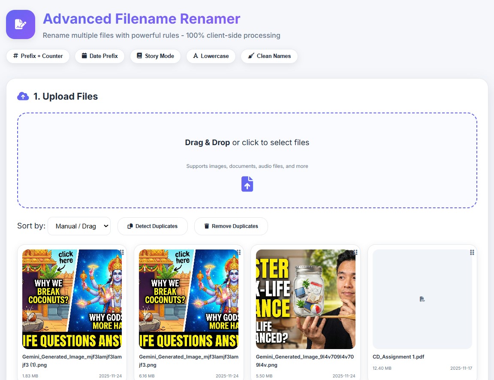Click the trash icon on Remove Duplicates
494x380 pixels.
(x=206, y=226)
